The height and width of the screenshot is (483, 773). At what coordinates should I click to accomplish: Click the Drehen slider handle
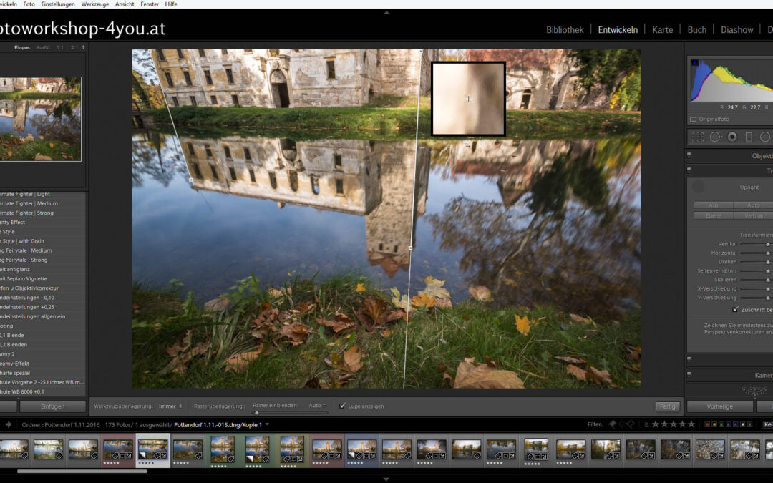point(767,262)
